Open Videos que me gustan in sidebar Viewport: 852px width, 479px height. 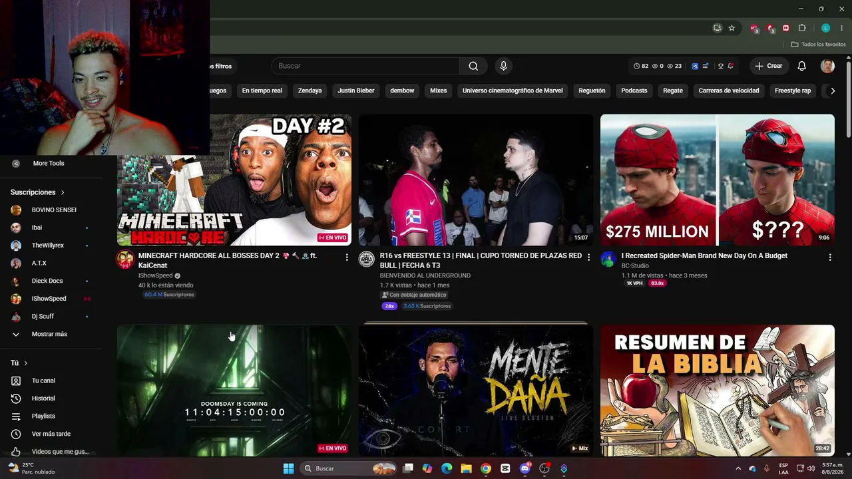(60, 451)
